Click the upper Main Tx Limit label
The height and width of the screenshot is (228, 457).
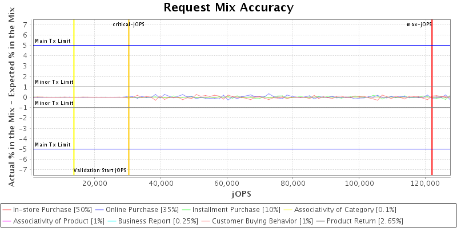point(53,41)
